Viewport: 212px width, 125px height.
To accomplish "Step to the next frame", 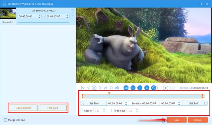I will click(x=100, y=88).
